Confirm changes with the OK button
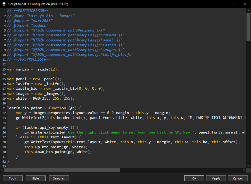This screenshot has height=184, width=251. [194, 178]
